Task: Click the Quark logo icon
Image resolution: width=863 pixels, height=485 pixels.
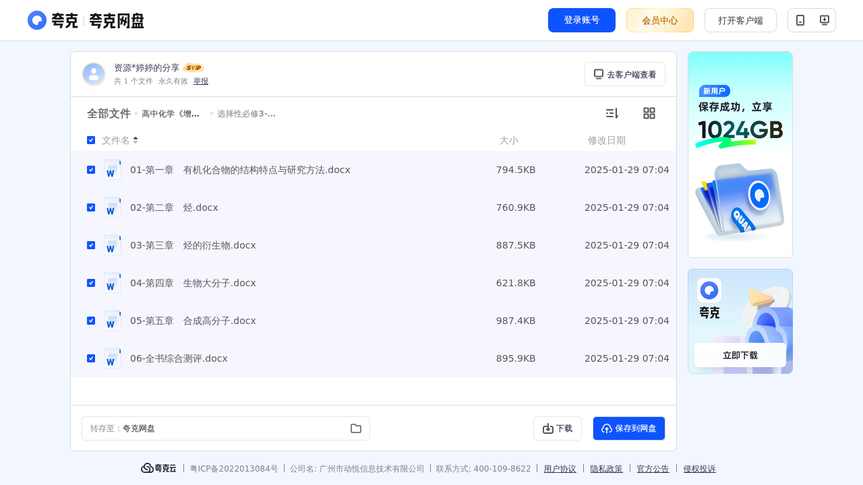Action: coord(37,20)
